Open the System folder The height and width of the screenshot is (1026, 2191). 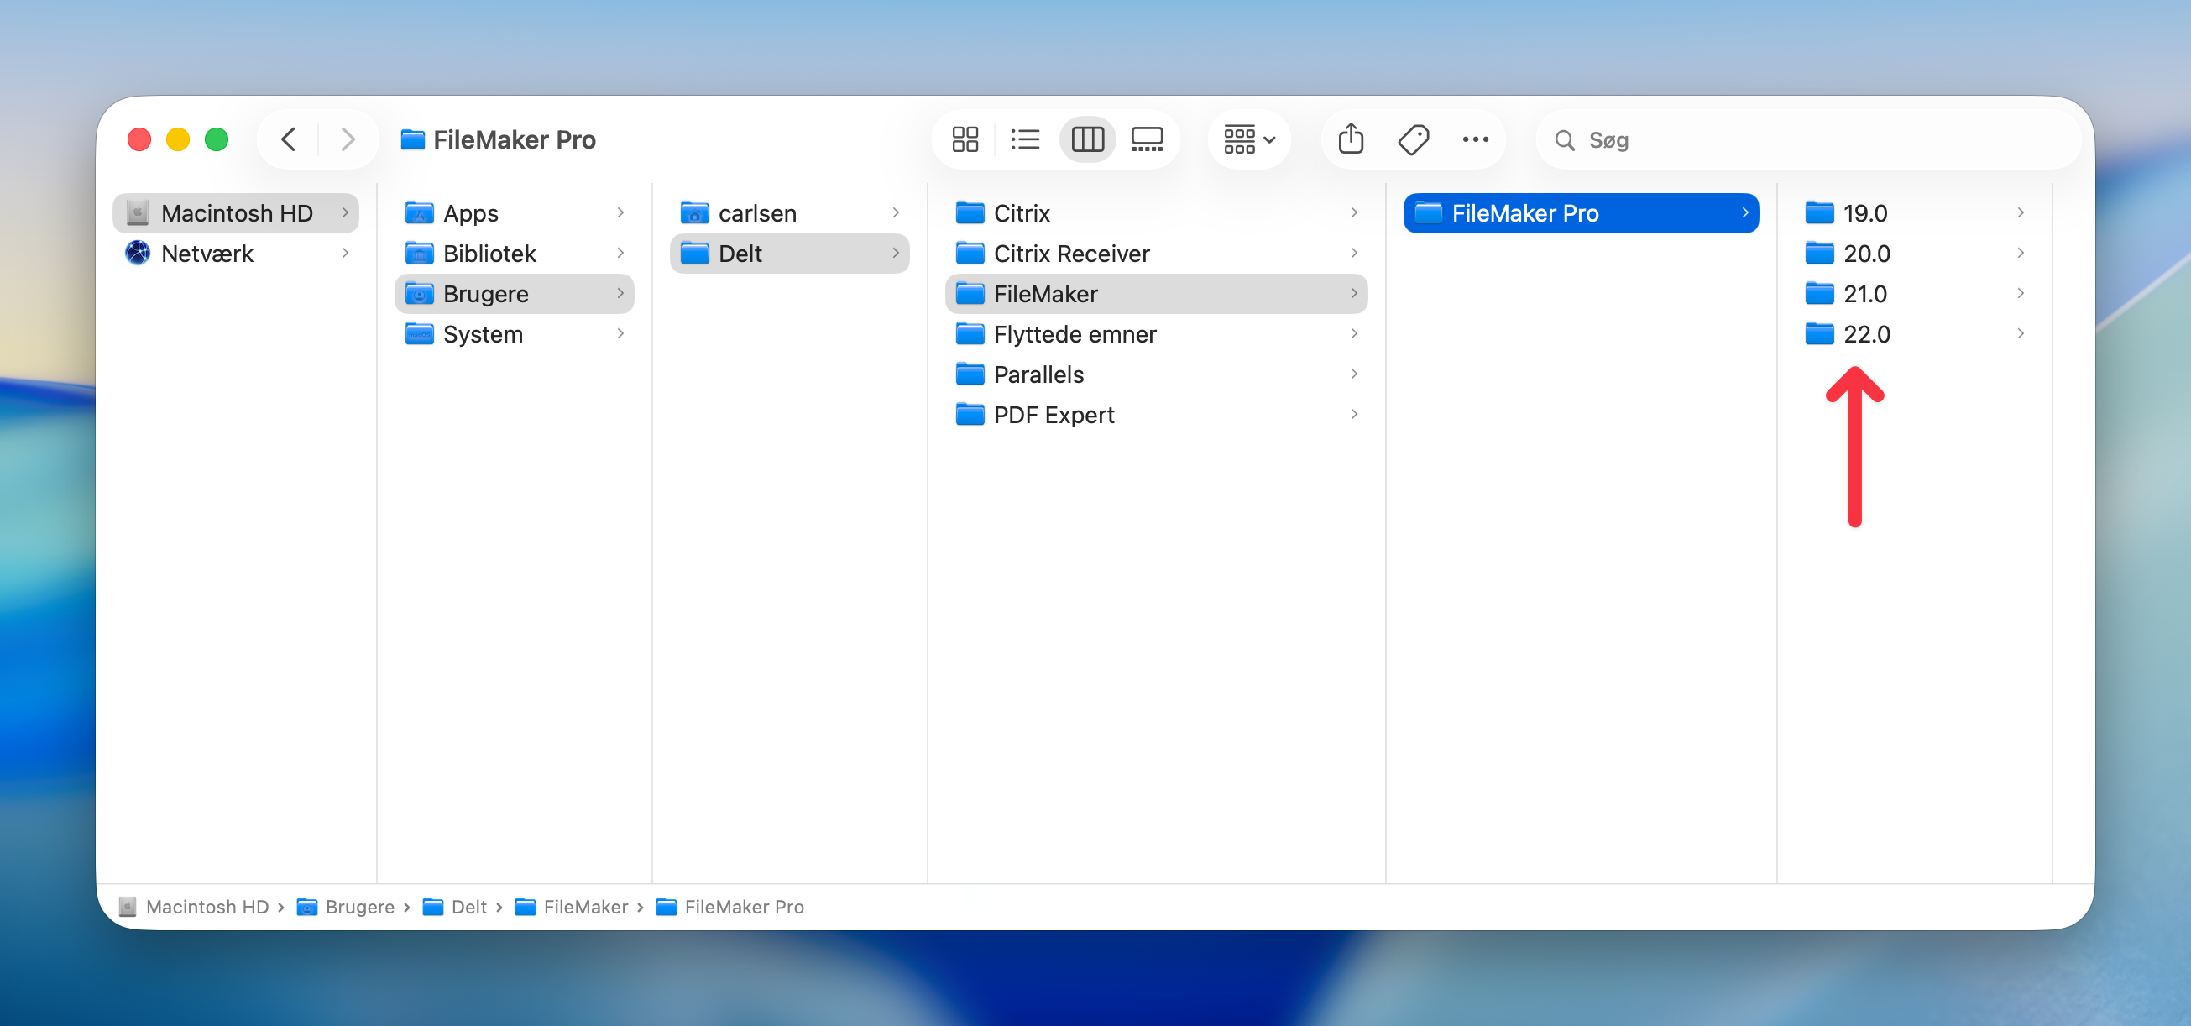coord(515,334)
